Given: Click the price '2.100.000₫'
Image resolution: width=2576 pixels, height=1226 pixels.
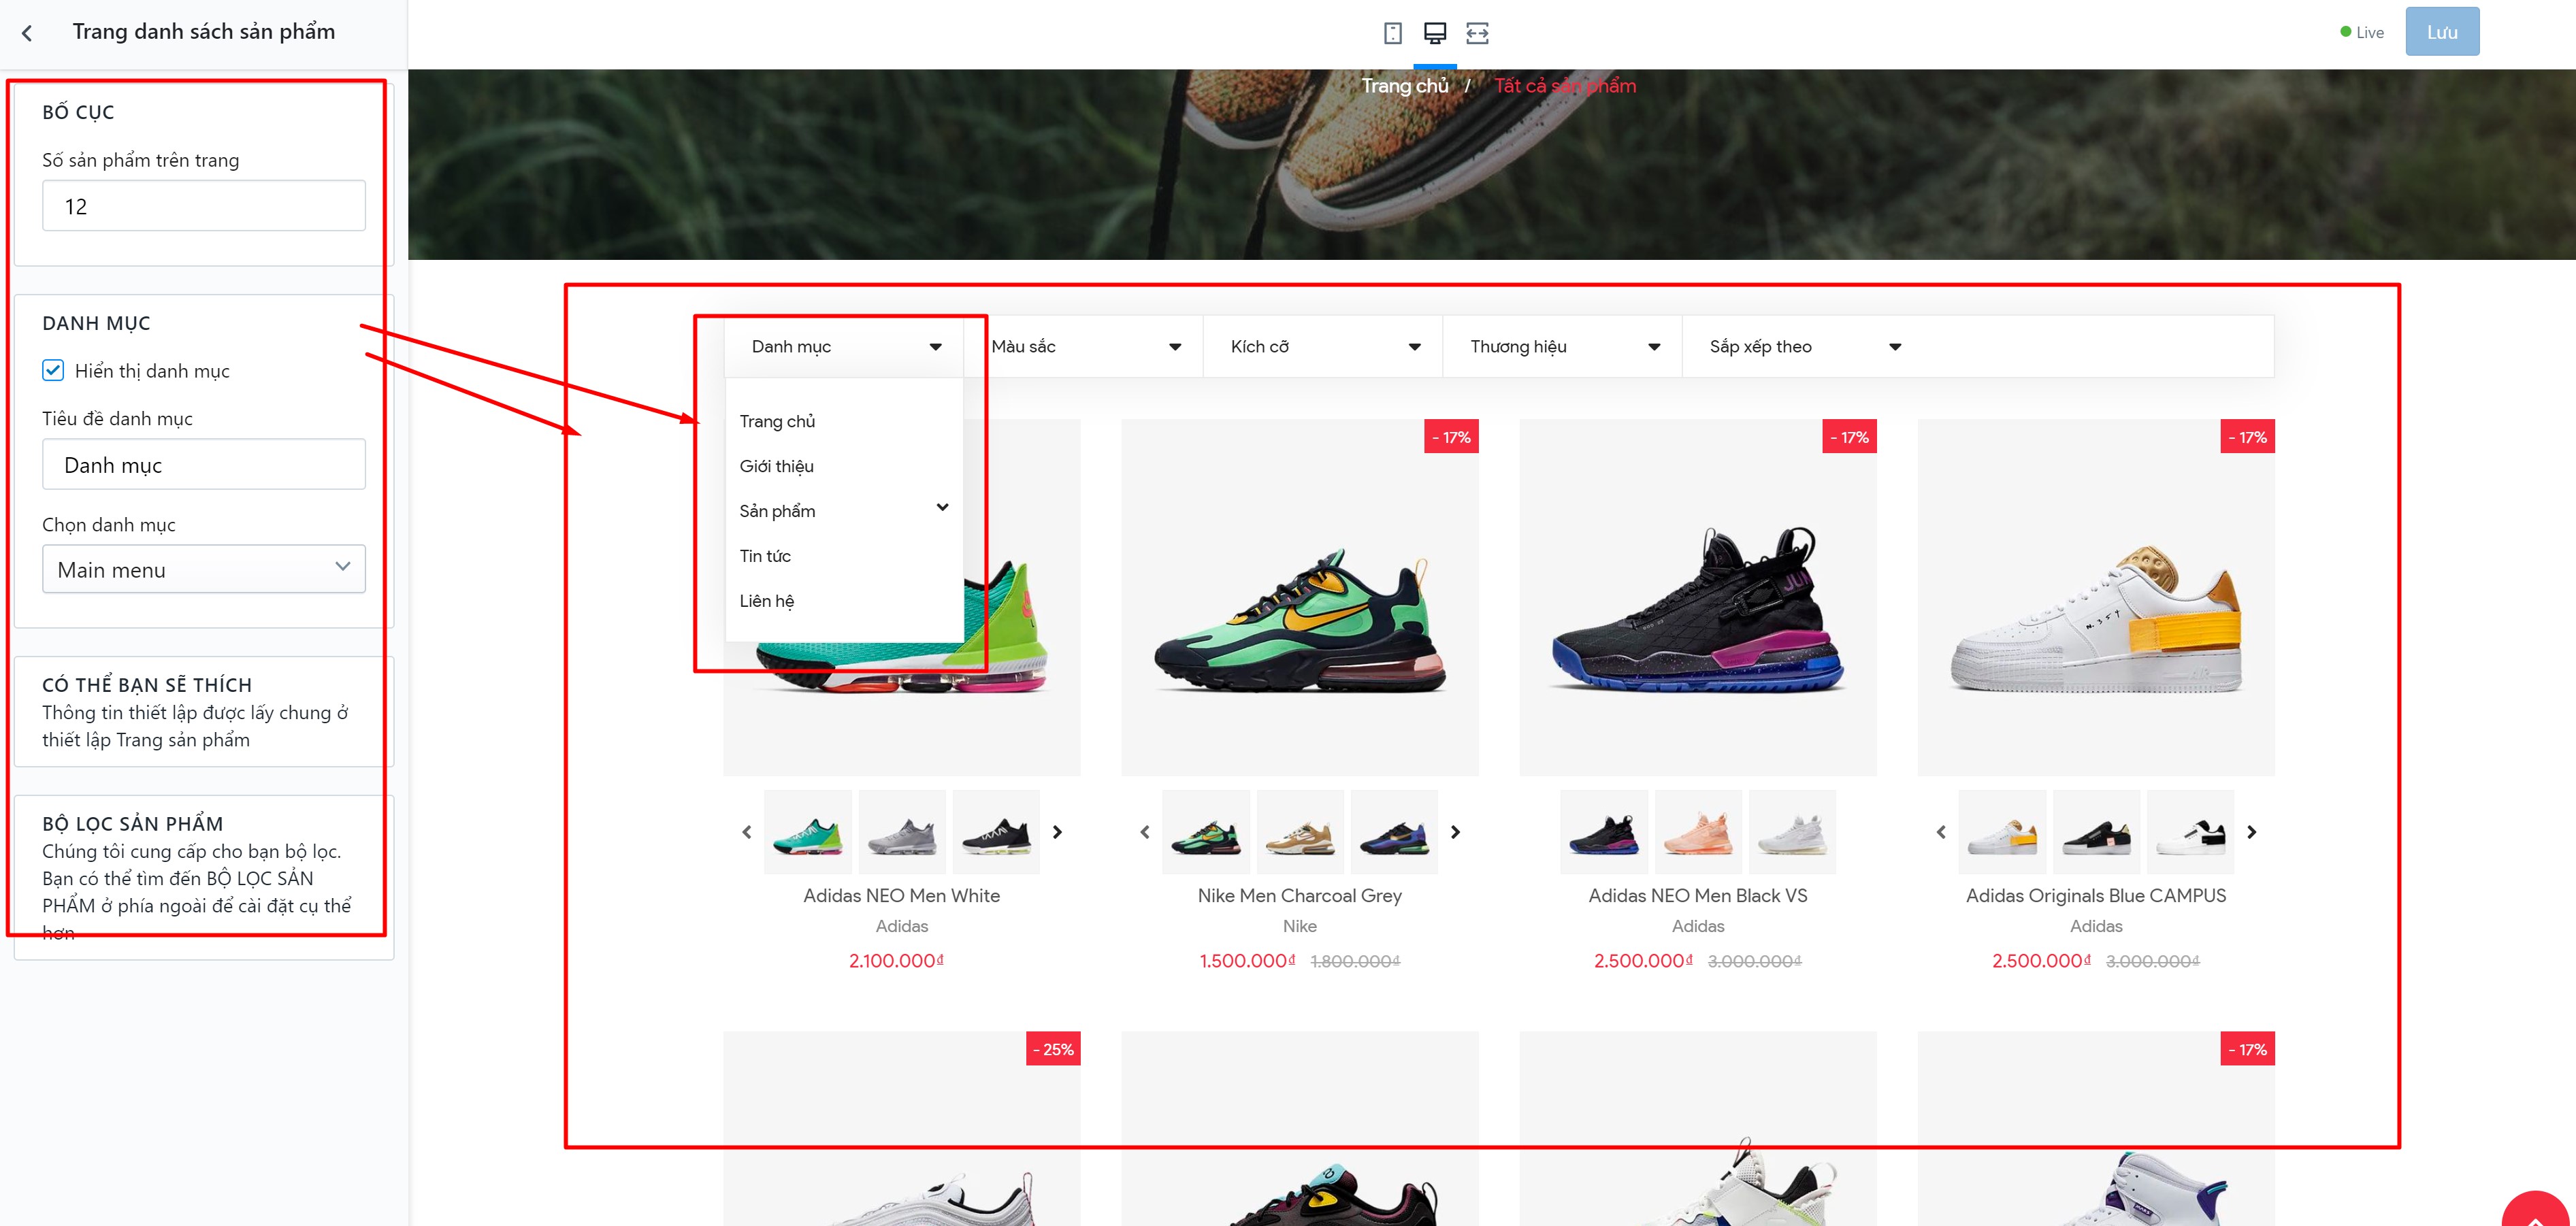Looking at the screenshot, I should pyautogui.click(x=896, y=961).
